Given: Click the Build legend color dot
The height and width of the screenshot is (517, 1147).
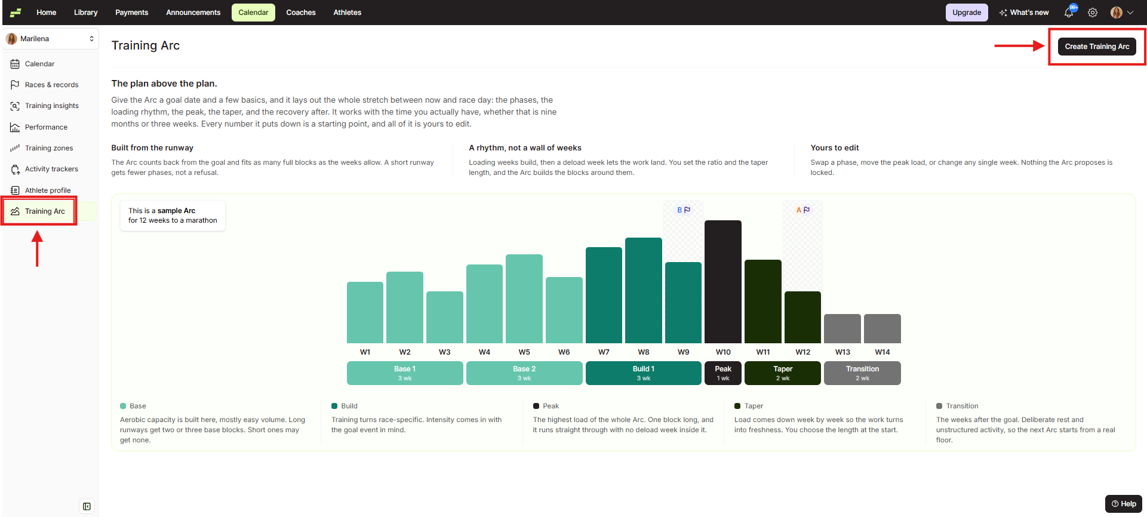Looking at the screenshot, I should (334, 406).
